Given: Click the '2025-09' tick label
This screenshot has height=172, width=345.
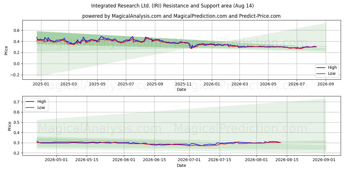Looking at the screenshot, I should [x=155, y=84].
